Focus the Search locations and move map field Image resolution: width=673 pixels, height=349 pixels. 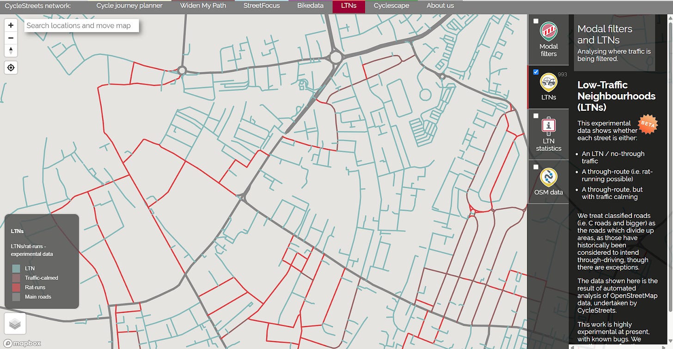[81, 25]
